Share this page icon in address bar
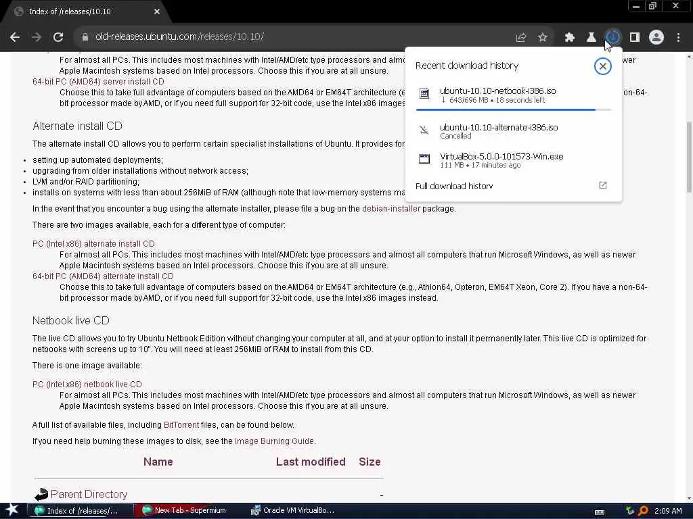Screen dimensions: 693x519 (520, 38)
